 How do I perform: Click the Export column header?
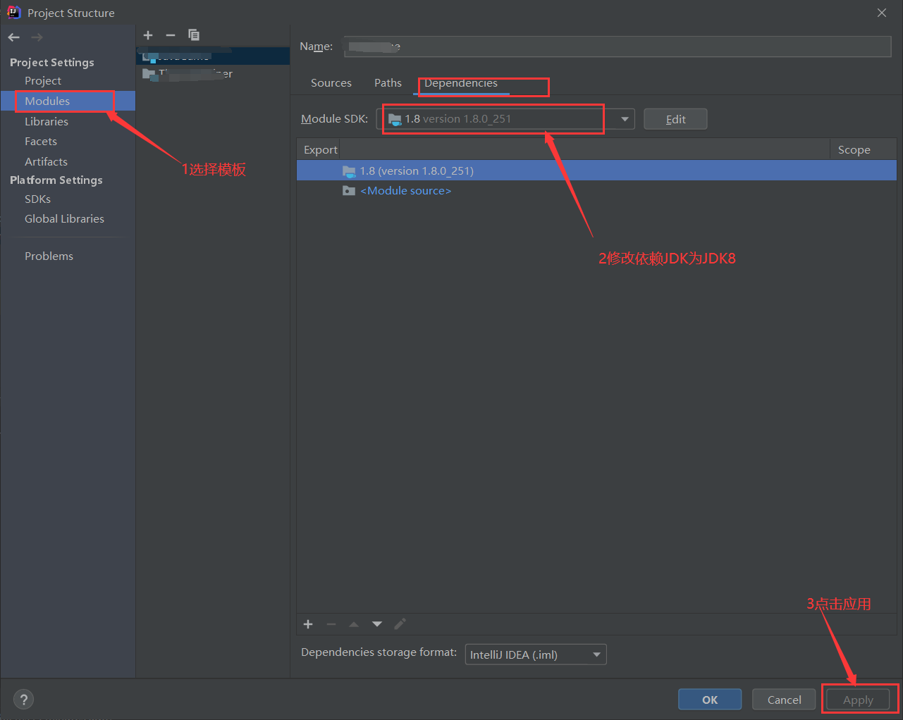(x=321, y=150)
